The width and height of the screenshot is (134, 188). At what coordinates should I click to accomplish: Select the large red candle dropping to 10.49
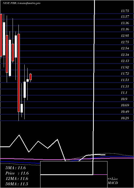tap(19, 73)
